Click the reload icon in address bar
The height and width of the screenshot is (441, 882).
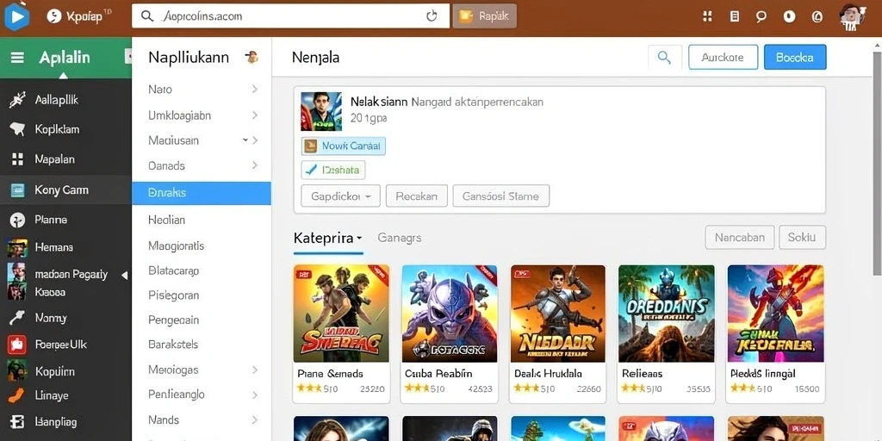(x=432, y=16)
